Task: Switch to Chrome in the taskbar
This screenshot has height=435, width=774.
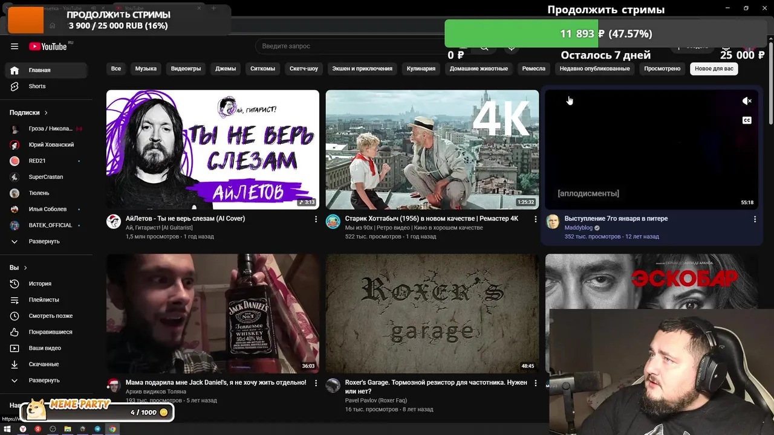Action: click(112, 429)
